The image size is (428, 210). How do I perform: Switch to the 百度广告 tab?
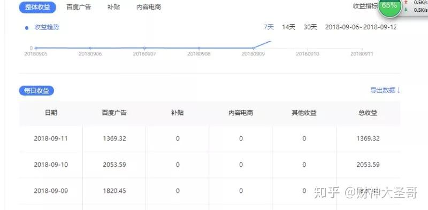click(x=79, y=7)
